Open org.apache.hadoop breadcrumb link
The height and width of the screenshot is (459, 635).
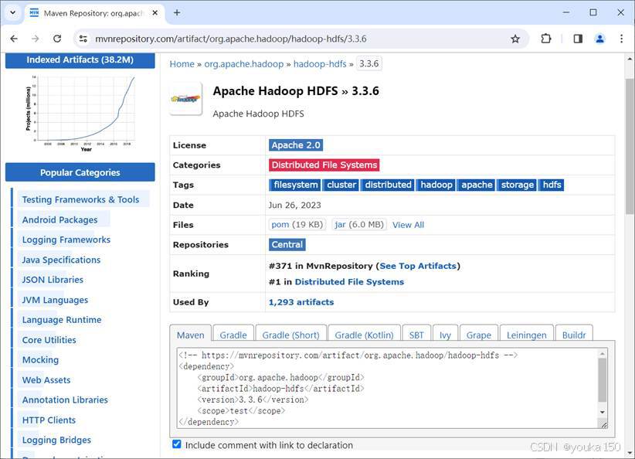[x=244, y=64]
